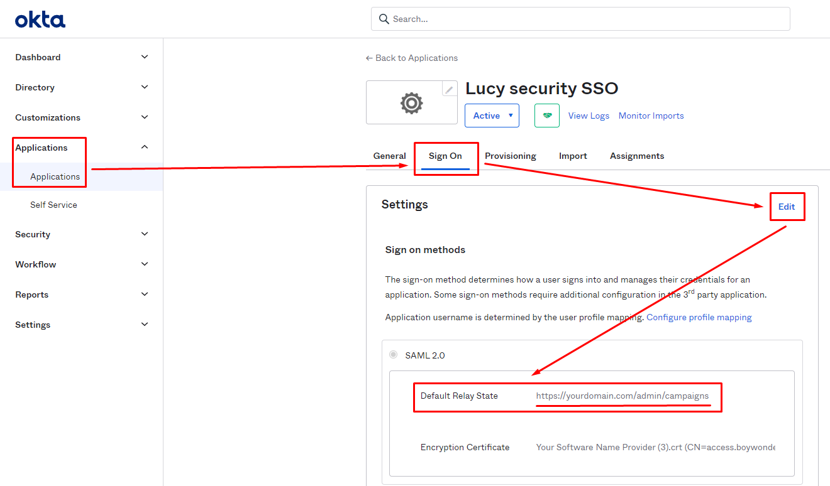Image resolution: width=830 pixels, height=486 pixels.
Task: Switch to the General tab
Action: (390, 156)
